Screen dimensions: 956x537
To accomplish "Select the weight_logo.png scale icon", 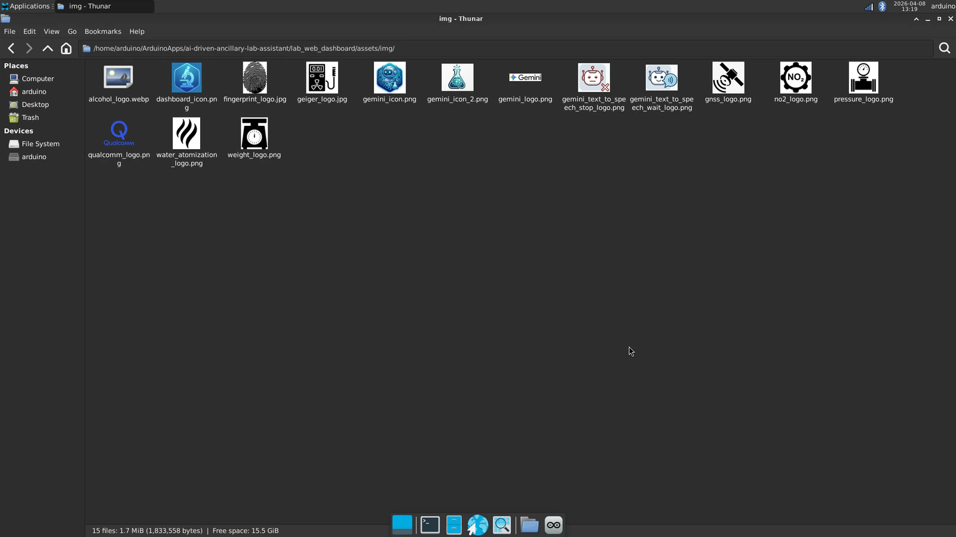I will click(x=255, y=133).
